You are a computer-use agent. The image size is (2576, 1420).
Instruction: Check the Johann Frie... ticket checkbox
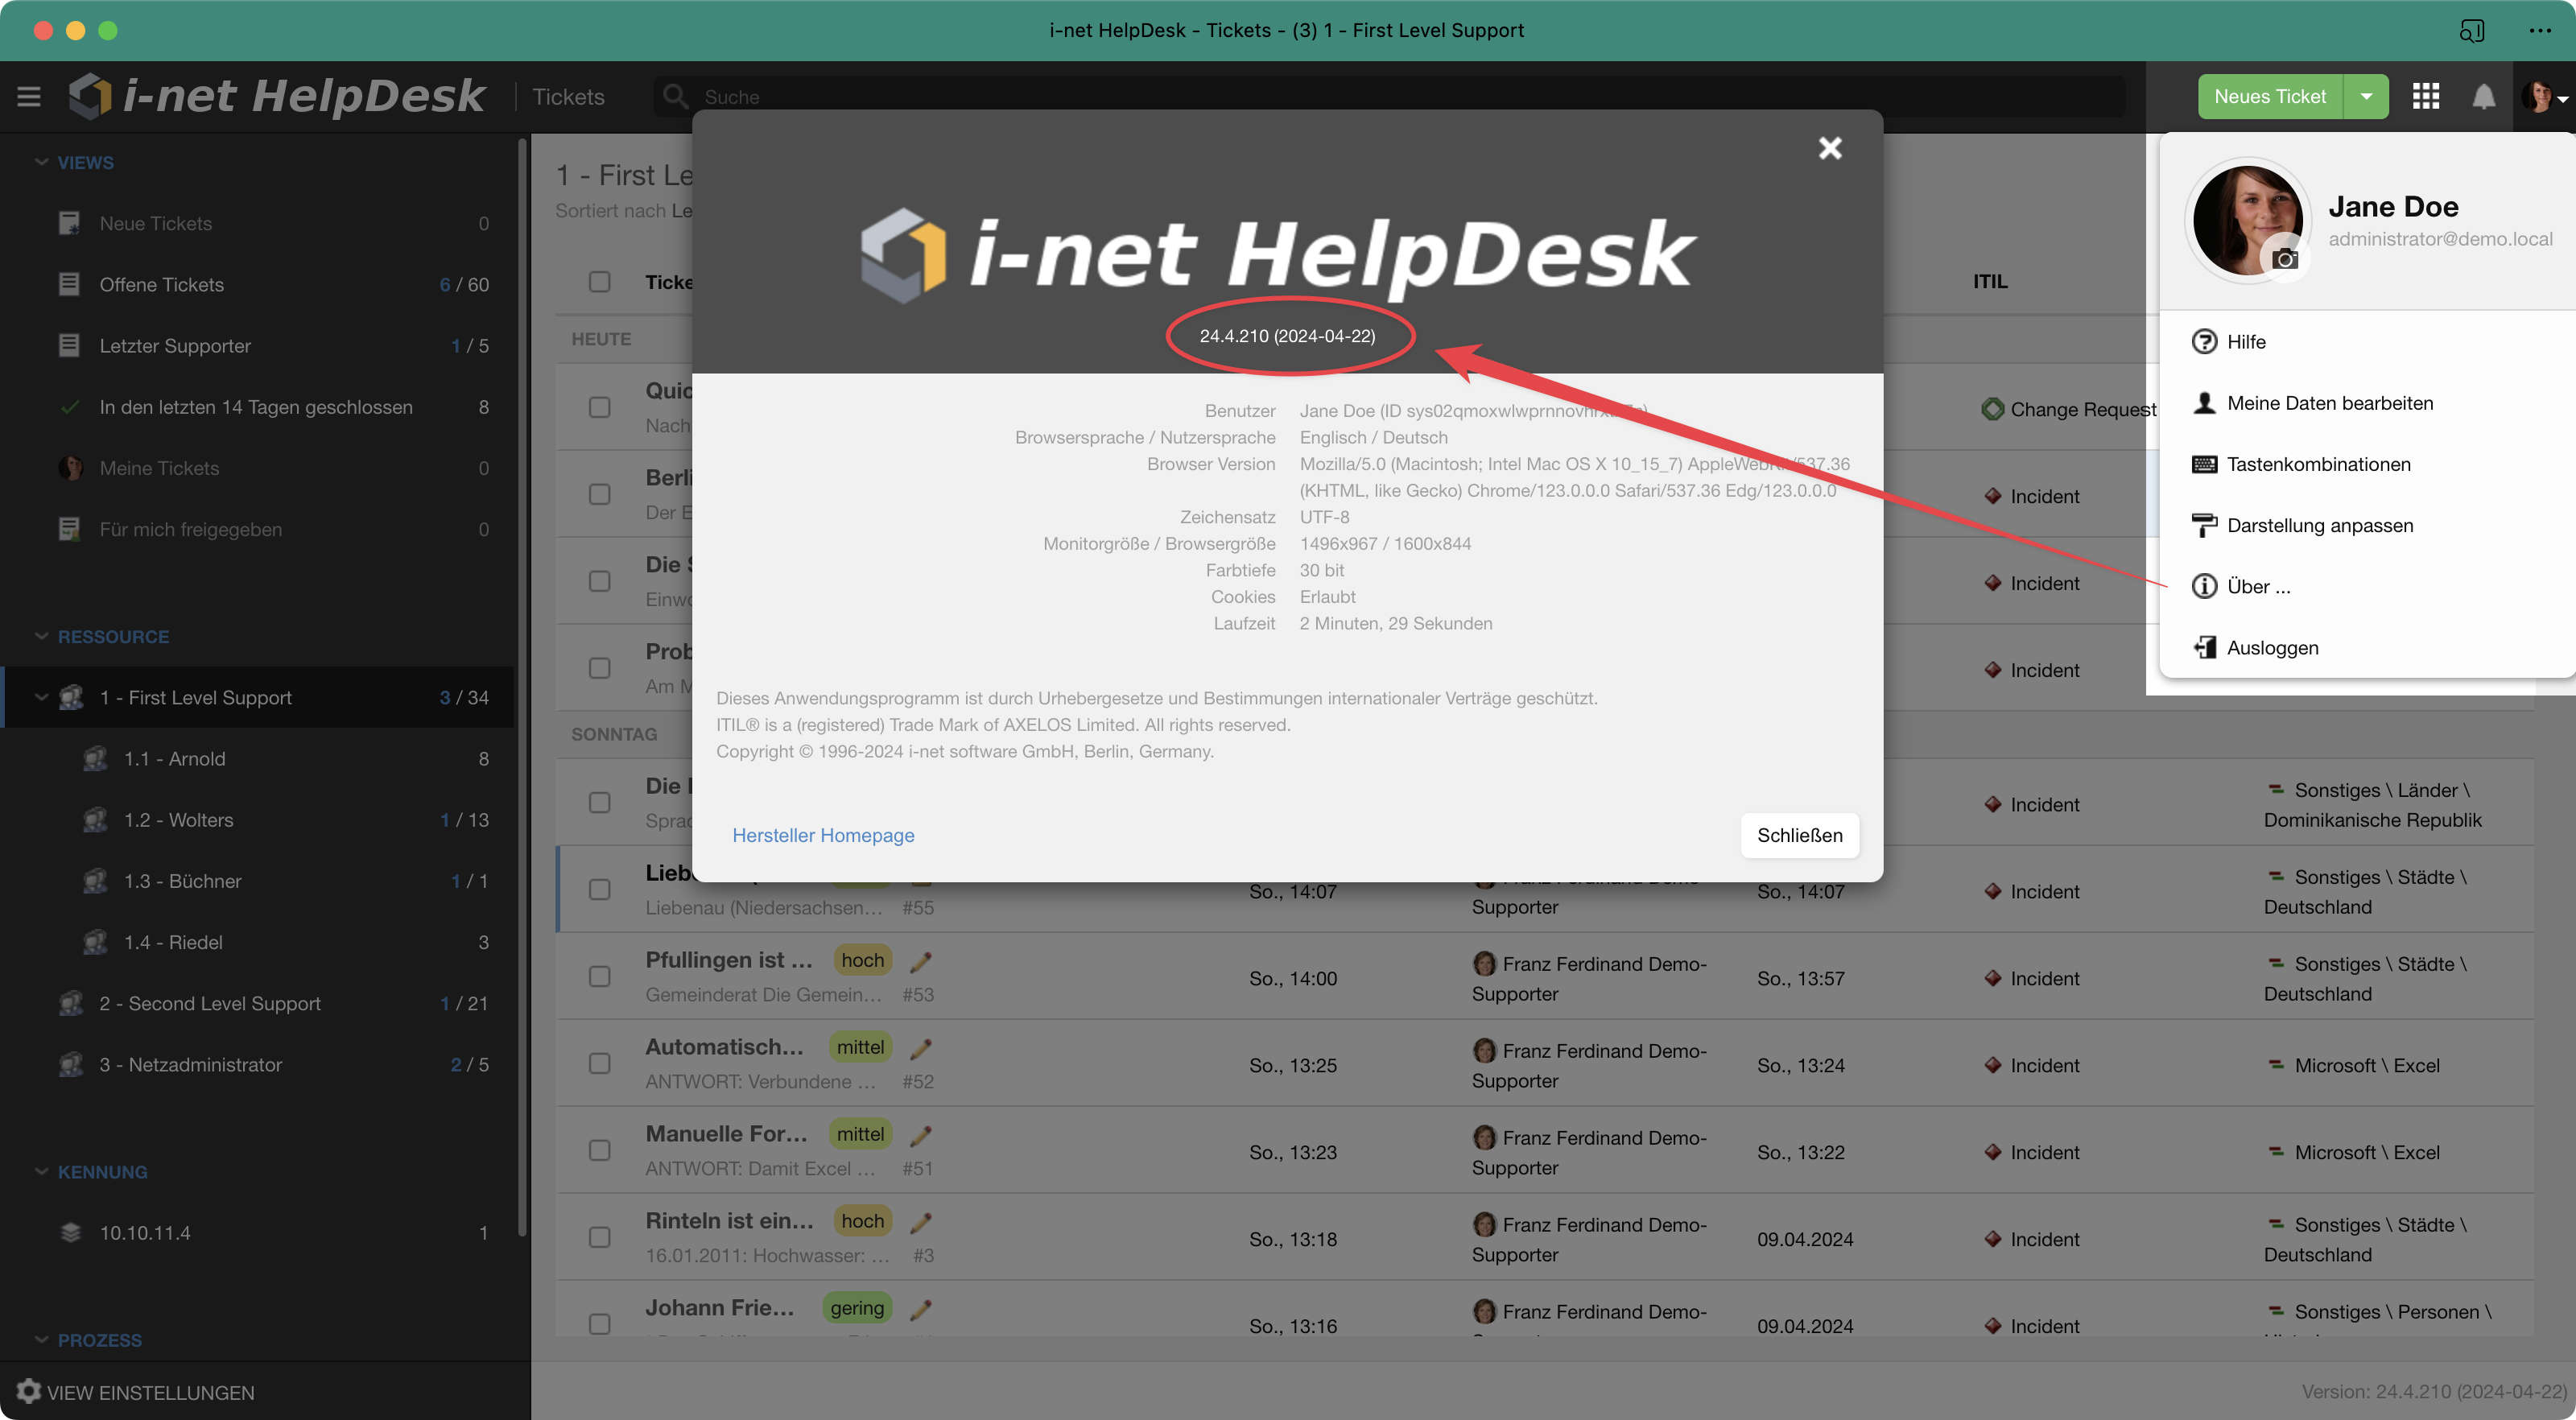point(599,1324)
